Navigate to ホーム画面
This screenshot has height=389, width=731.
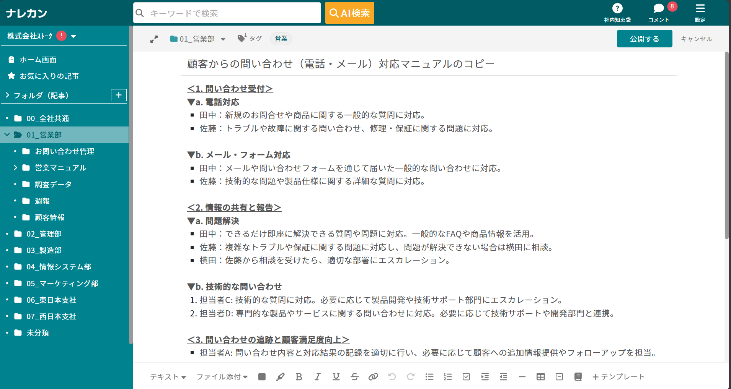(x=38, y=60)
